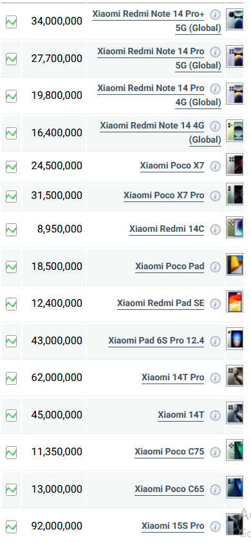Open price chart icon for Redmi Note 14 Pro+ 5G
Viewport: 251px width, 543px height.
[11, 23]
